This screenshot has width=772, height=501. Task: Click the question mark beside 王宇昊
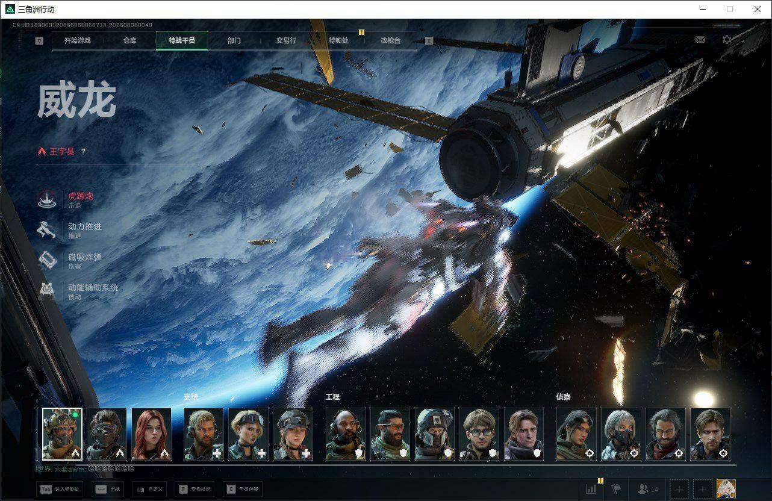coord(83,151)
